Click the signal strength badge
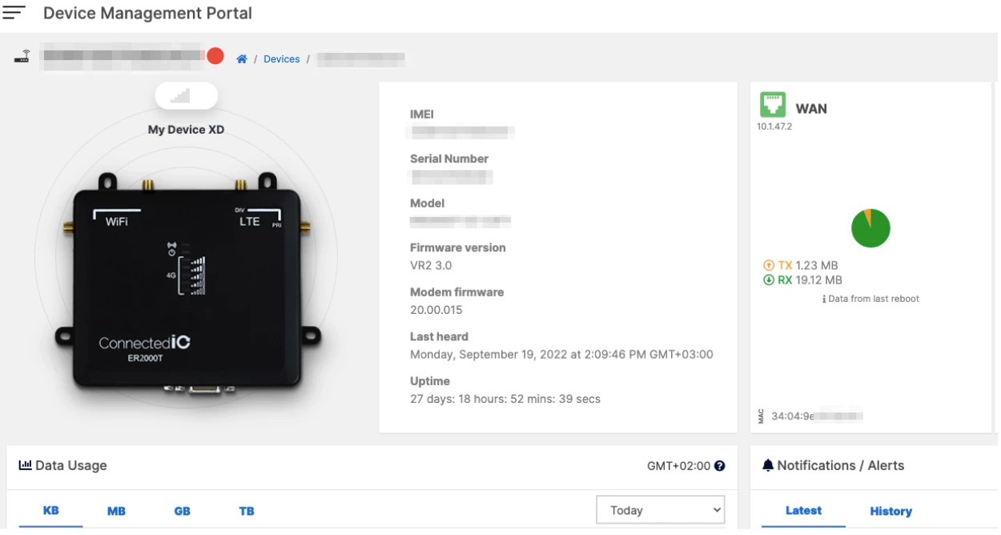The height and width of the screenshot is (535, 1001). click(x=186, y=96)
